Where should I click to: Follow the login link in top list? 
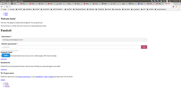pyautogui.click(x=6, y=15)
